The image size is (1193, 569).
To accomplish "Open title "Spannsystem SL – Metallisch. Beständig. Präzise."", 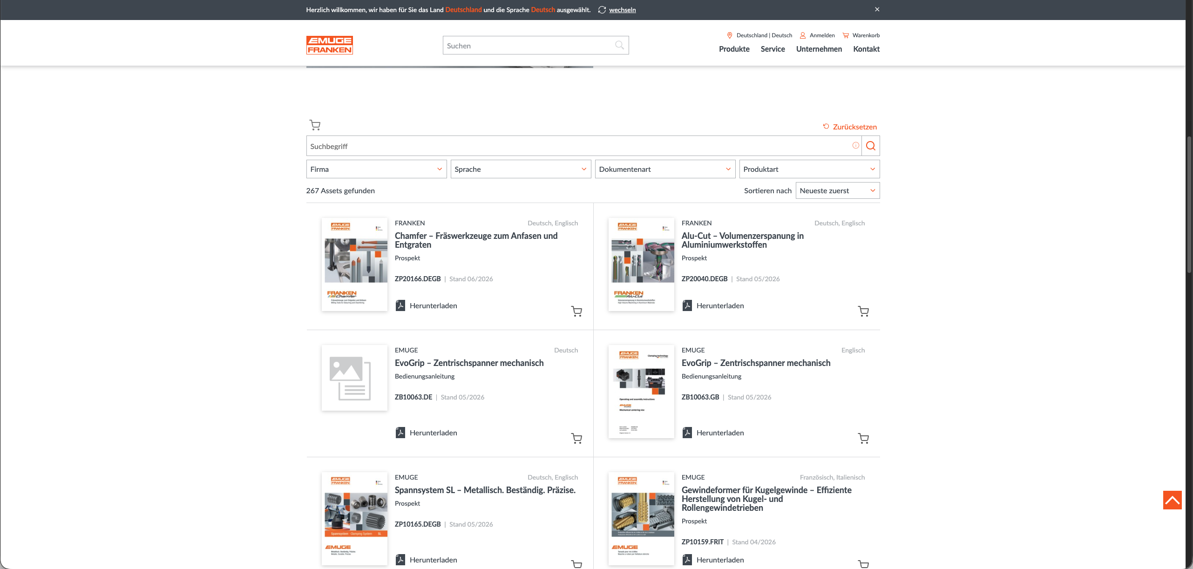I will coord(485,490).
